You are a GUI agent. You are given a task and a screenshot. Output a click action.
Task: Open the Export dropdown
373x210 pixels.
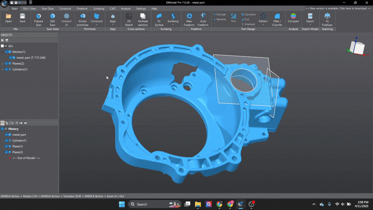pyautogui.click(x=310, y=18)
